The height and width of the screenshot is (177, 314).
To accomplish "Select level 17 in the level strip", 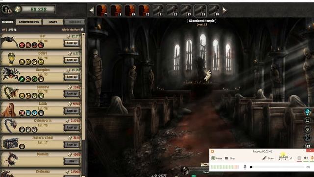I will (x=102, y=10).
